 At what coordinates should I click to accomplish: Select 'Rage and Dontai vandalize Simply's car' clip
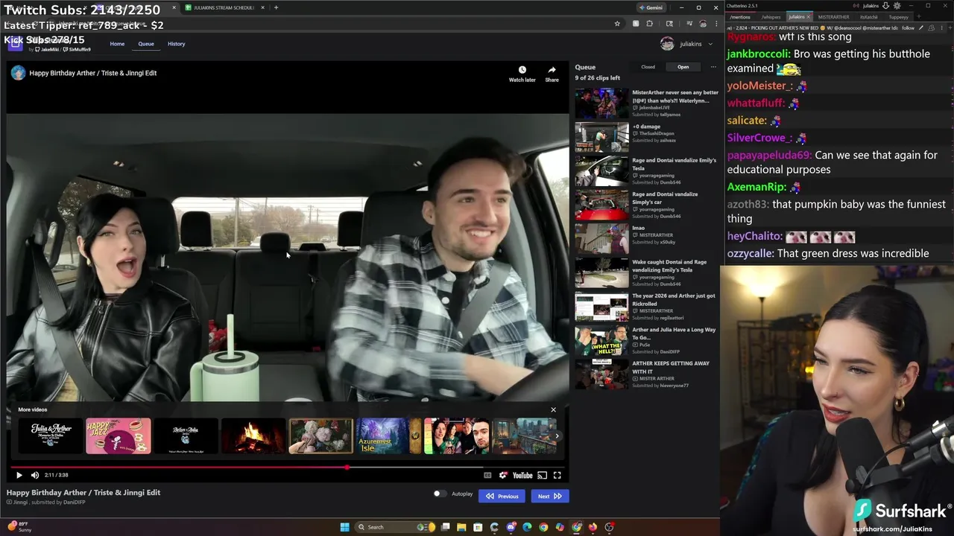pos(646,205)
